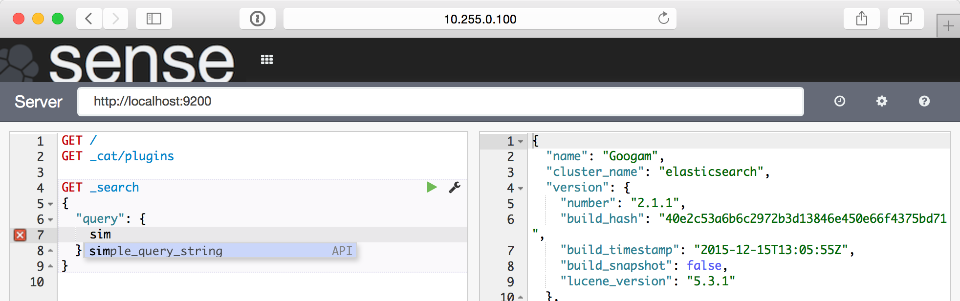Open the wrench request options menu
The image size is (960, 301).
point(455,188)
